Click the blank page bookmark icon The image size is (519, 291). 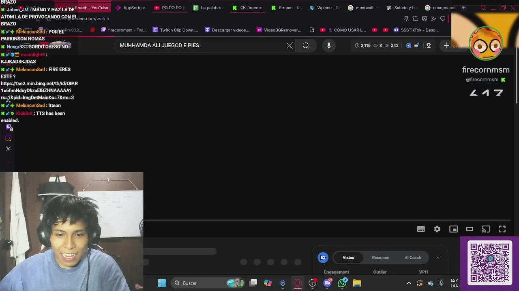[x=311, y=30]
